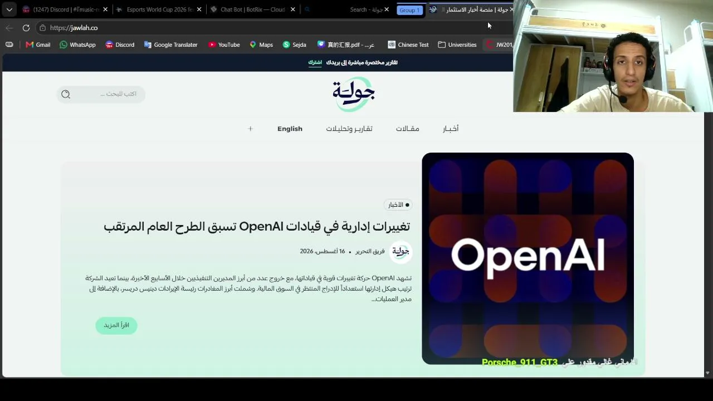Open the OpenAI leadership changes headline
Viewport: 713px width, 401px height.
click(257, 227)
